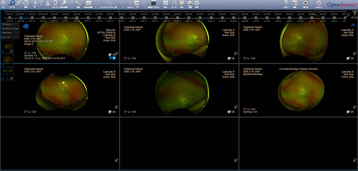Collapse the timeline with the blue up chevron
The width and height of the screenshot is (358, 171).
(x=353, y=25)
